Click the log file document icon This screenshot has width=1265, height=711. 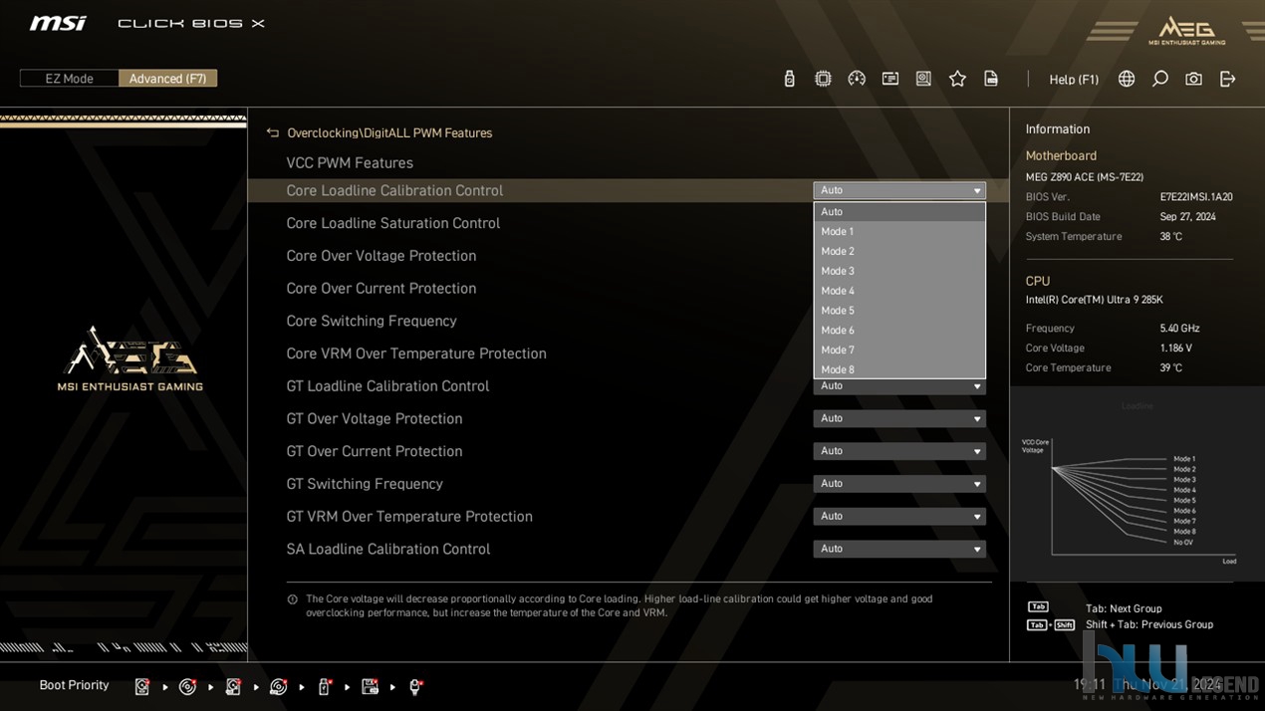click(x=991, y=79)
